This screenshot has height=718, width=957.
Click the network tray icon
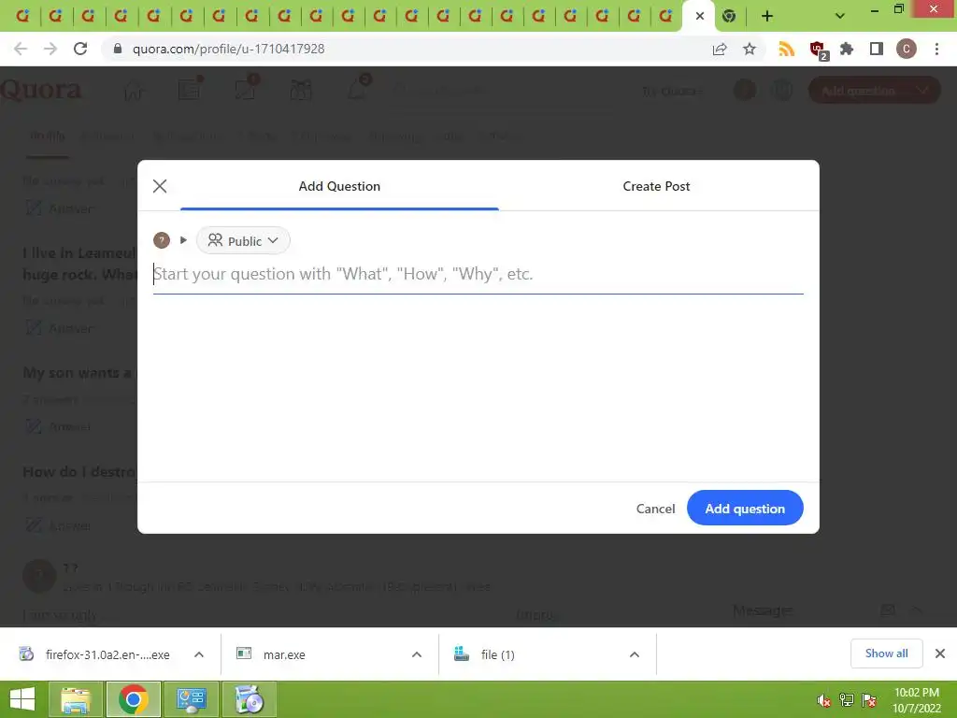(x=847, y=700)
